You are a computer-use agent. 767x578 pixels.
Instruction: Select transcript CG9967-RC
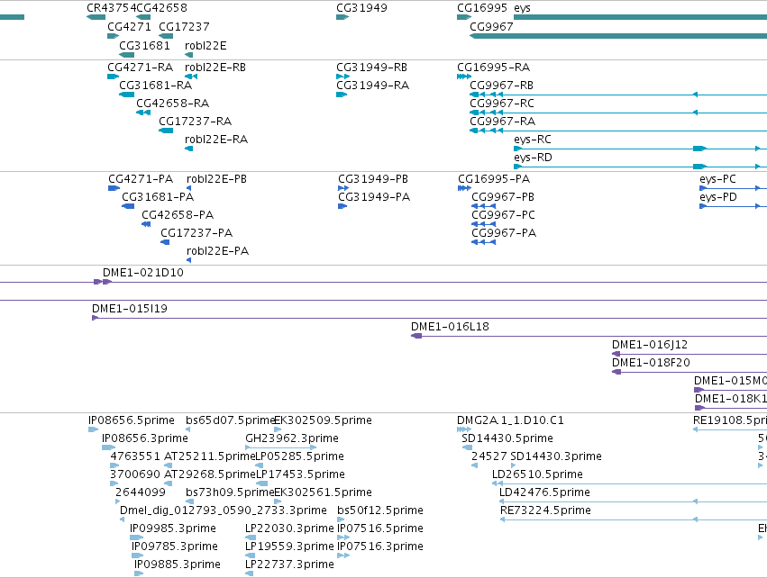(501, 104)
